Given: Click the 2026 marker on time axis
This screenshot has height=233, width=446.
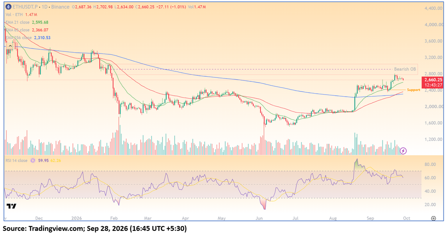Looking at the screenshot, I should (x=77, y=218).
